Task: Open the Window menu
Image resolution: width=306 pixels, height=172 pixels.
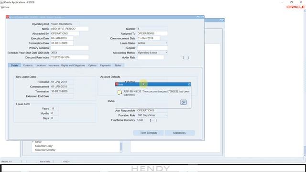Action: 5,7
